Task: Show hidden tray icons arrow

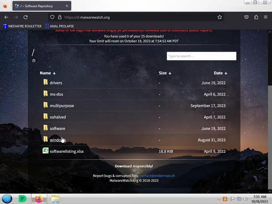Action: pos(218,199)
